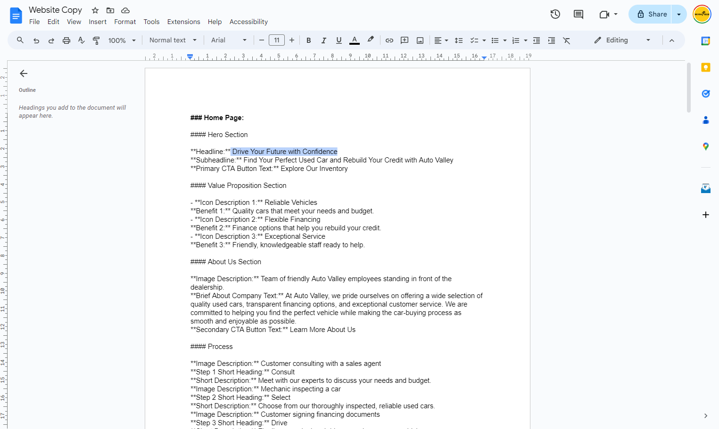Open the Extensions menu
Image resolution: width=719 pixels, height=429 pixels.
pos(183,22)
